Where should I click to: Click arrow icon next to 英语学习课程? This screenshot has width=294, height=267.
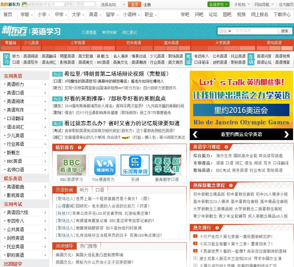click(226, 147)
